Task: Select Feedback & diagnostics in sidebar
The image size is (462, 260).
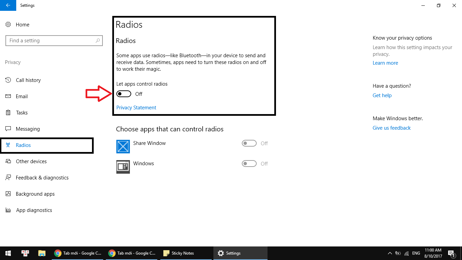Action: point(42,178)
